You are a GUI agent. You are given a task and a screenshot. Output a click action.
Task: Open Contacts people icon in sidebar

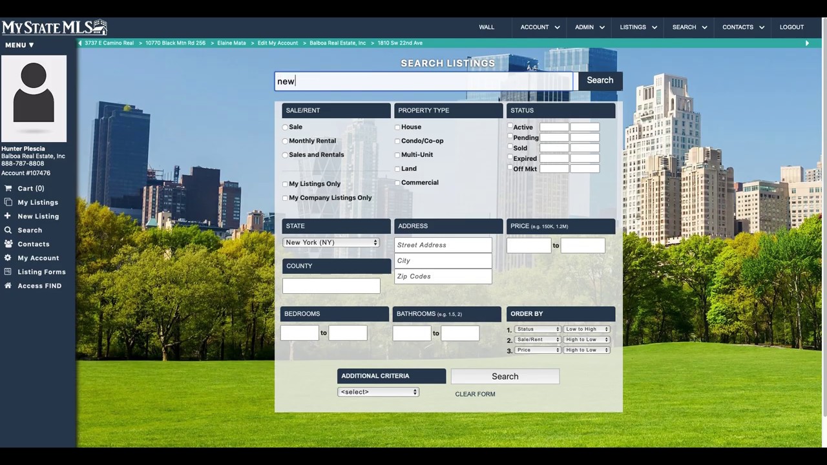[8, 244]
